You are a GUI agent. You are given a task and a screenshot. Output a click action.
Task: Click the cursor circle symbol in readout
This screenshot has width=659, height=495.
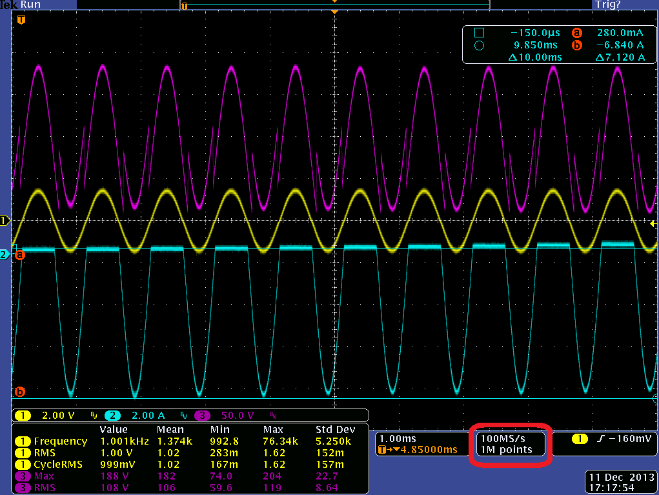pos(479,45)
